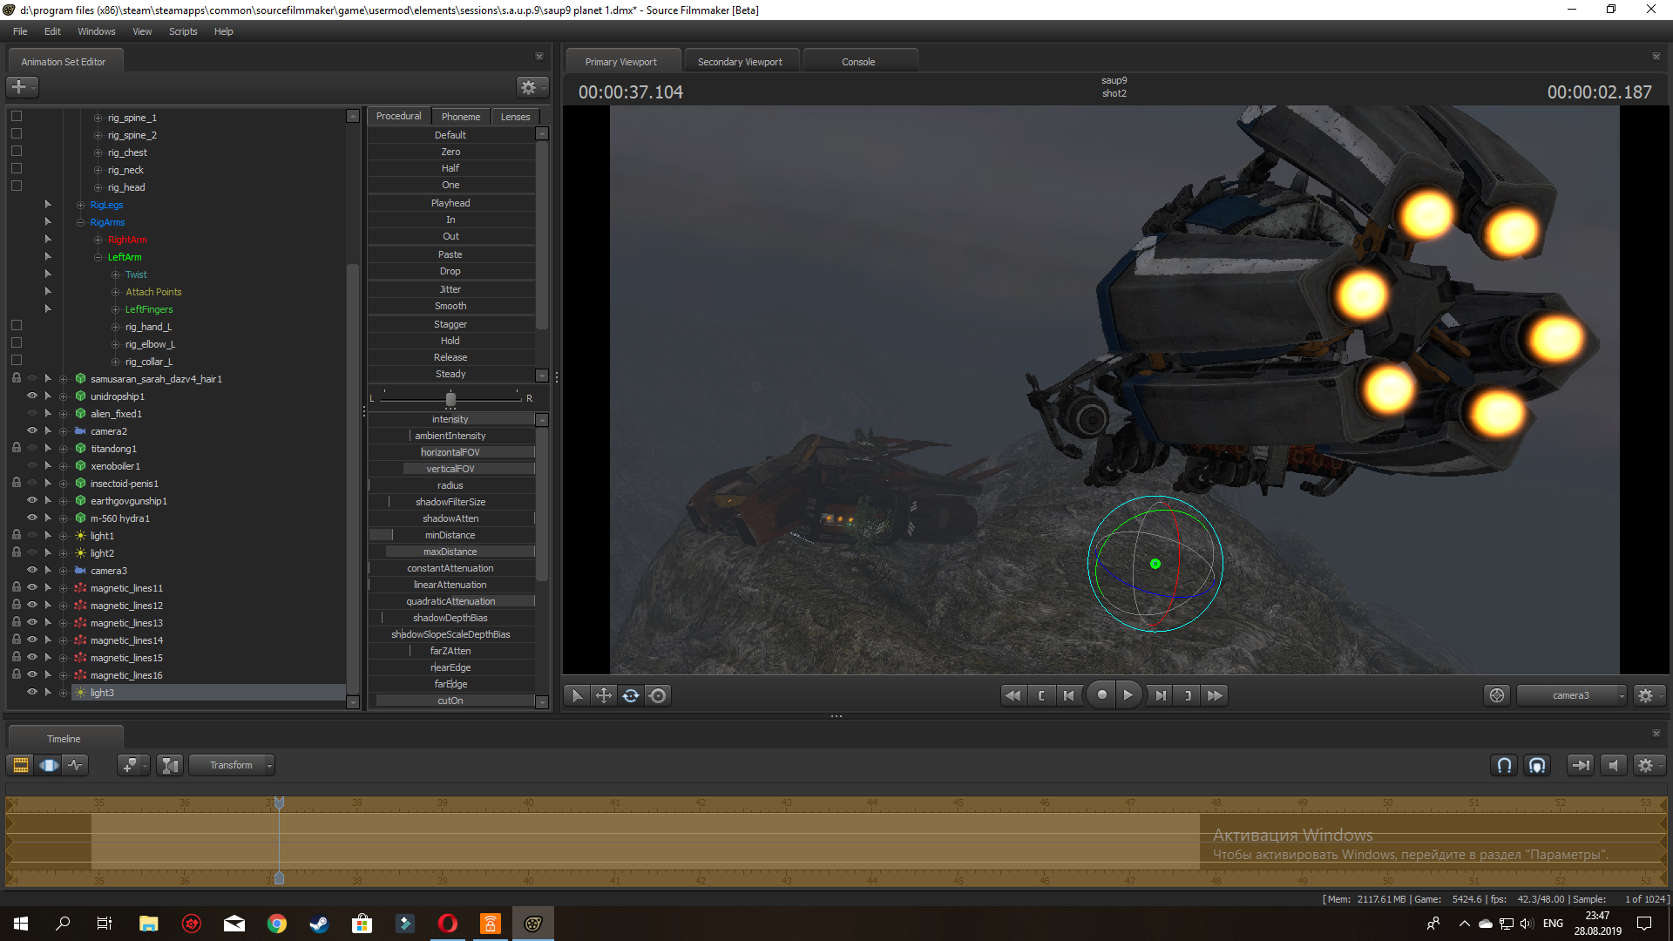This screenshot has height=941, width=1673.
Task: Switch to Console tab
Action: [858, 62]
